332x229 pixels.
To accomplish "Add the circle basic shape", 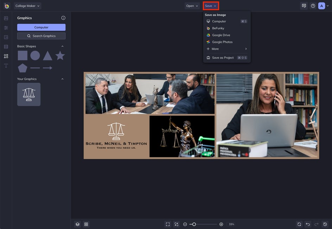I will coord(35,55).
